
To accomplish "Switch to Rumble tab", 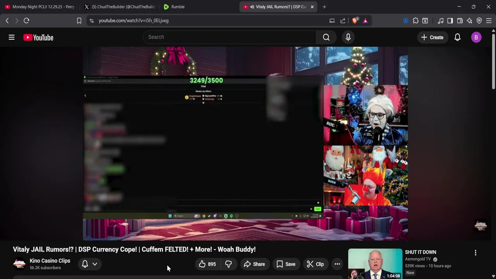I will 198,7.
